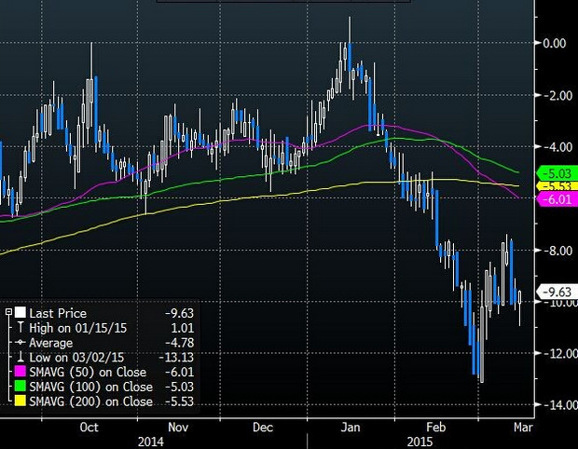Collapse the legend with the minus box icon

coord(8,312)
